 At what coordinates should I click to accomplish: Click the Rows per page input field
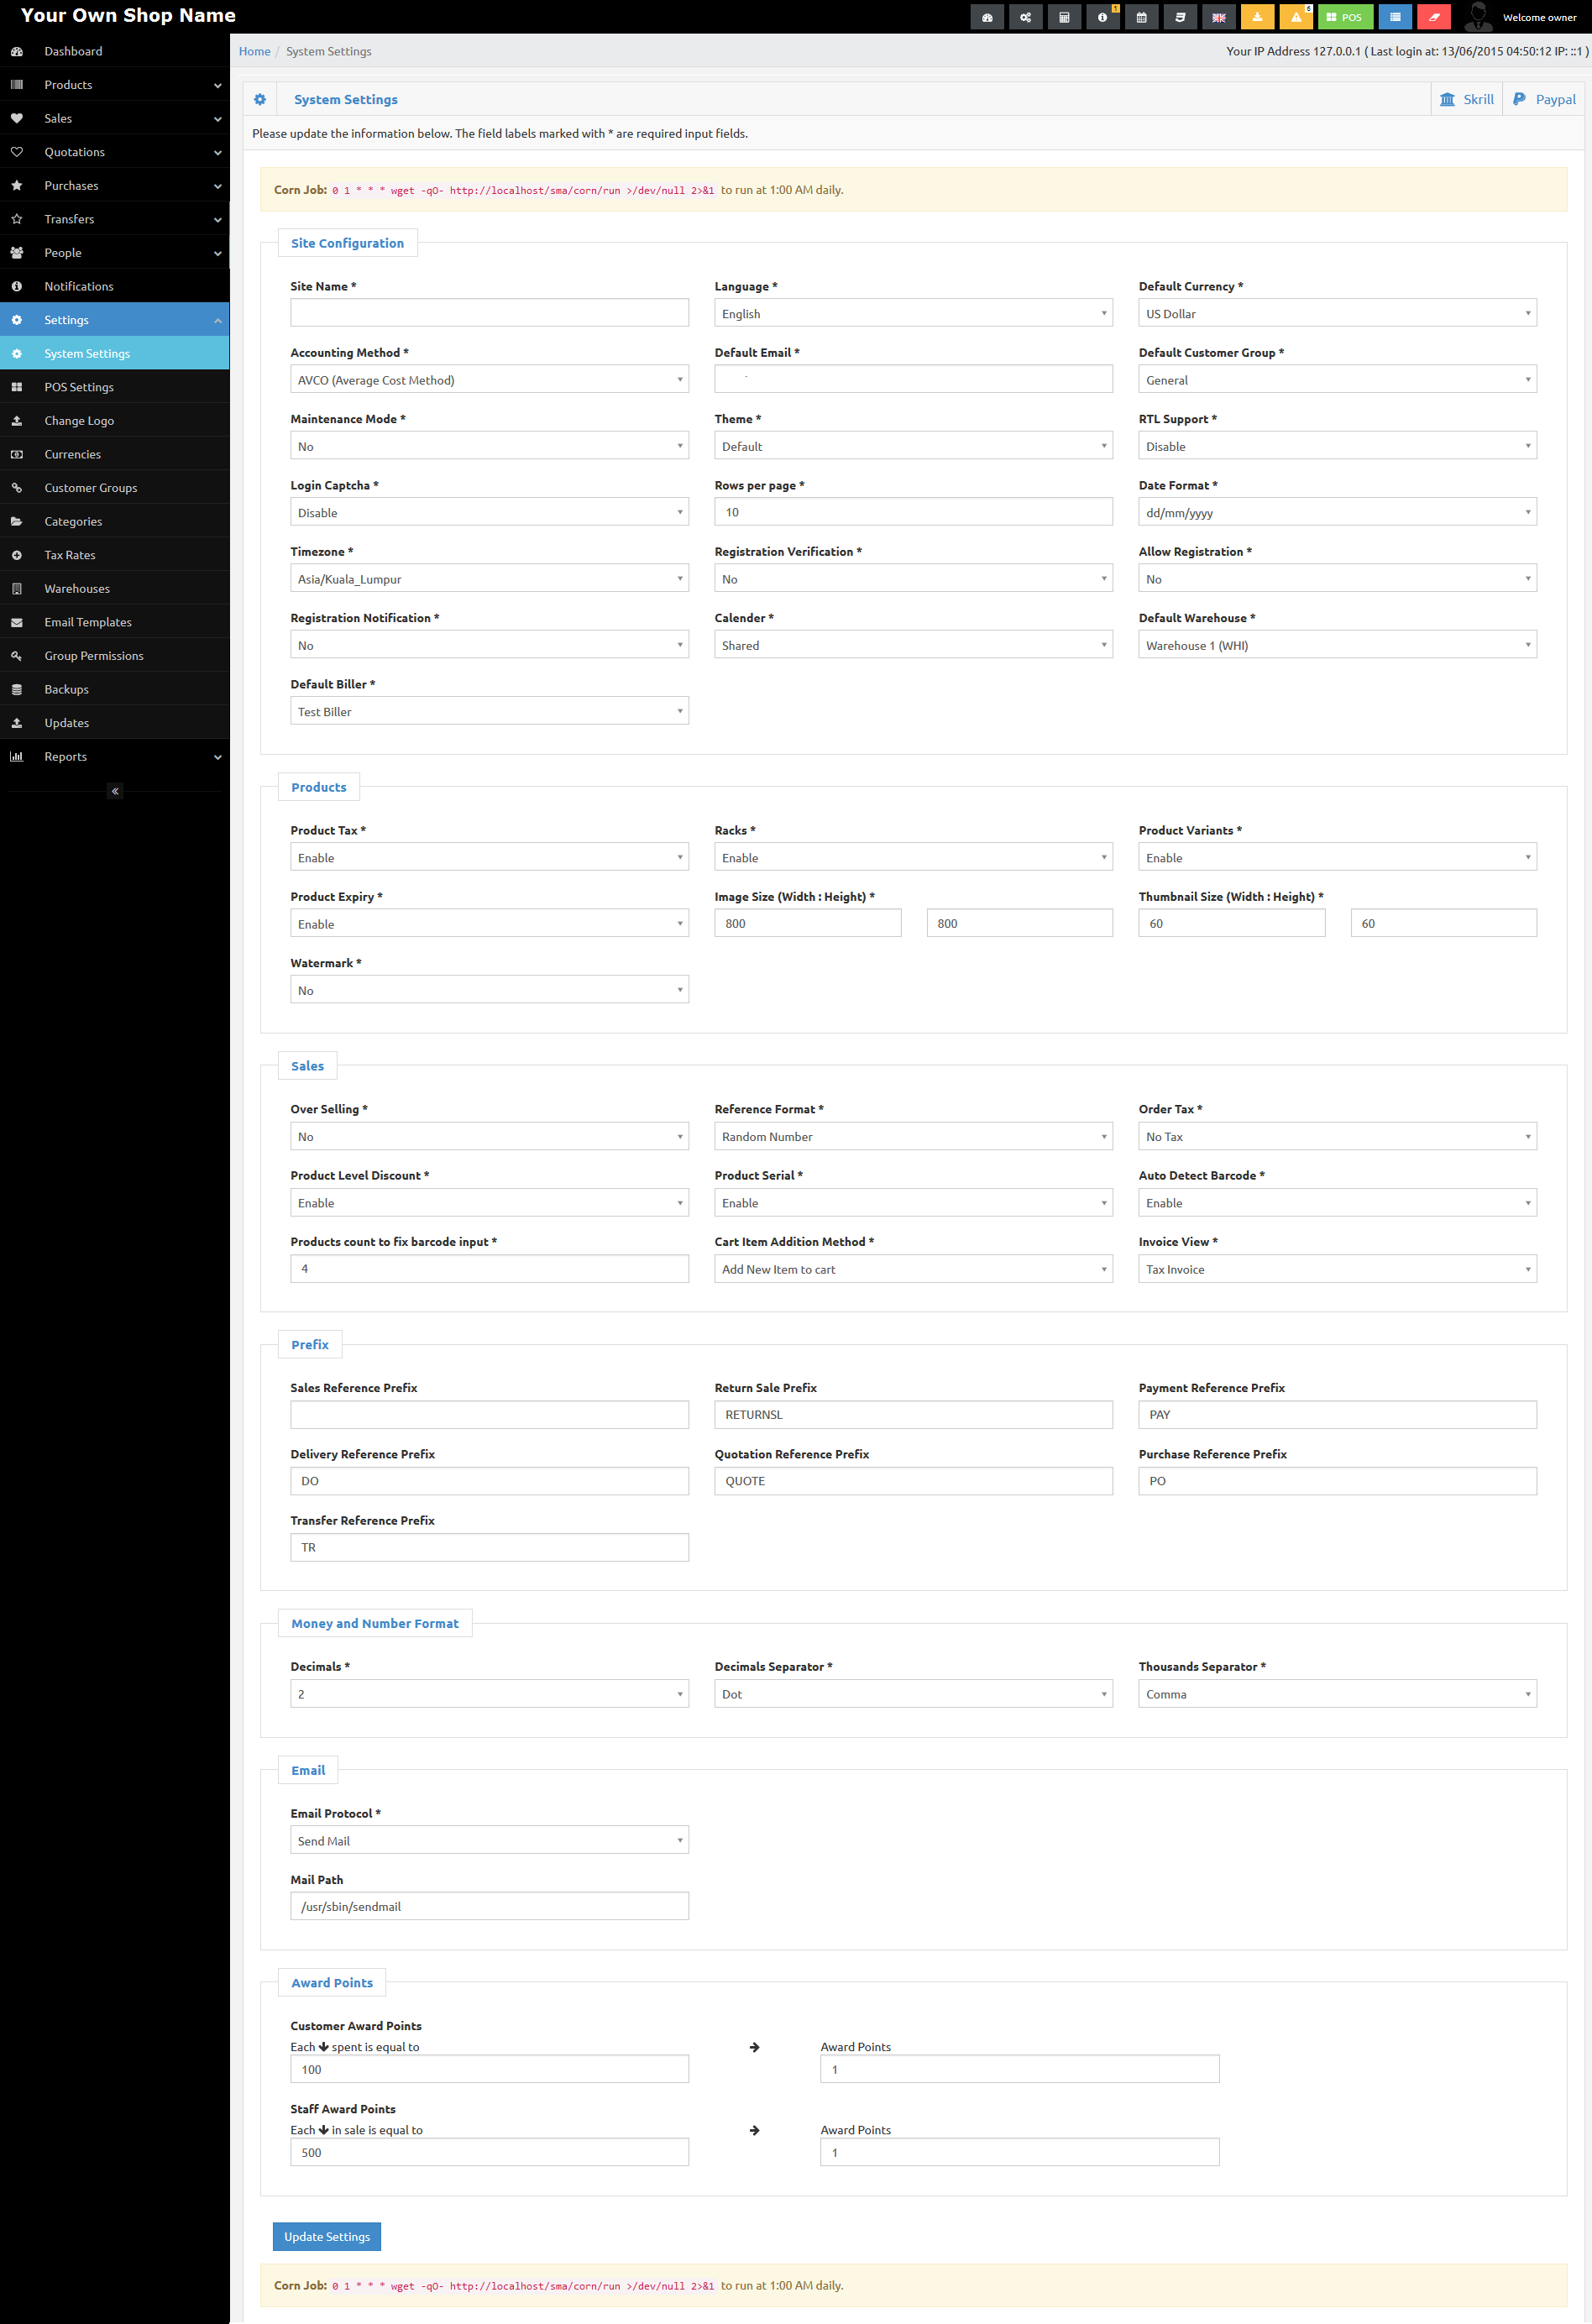(x=913, y=511)
